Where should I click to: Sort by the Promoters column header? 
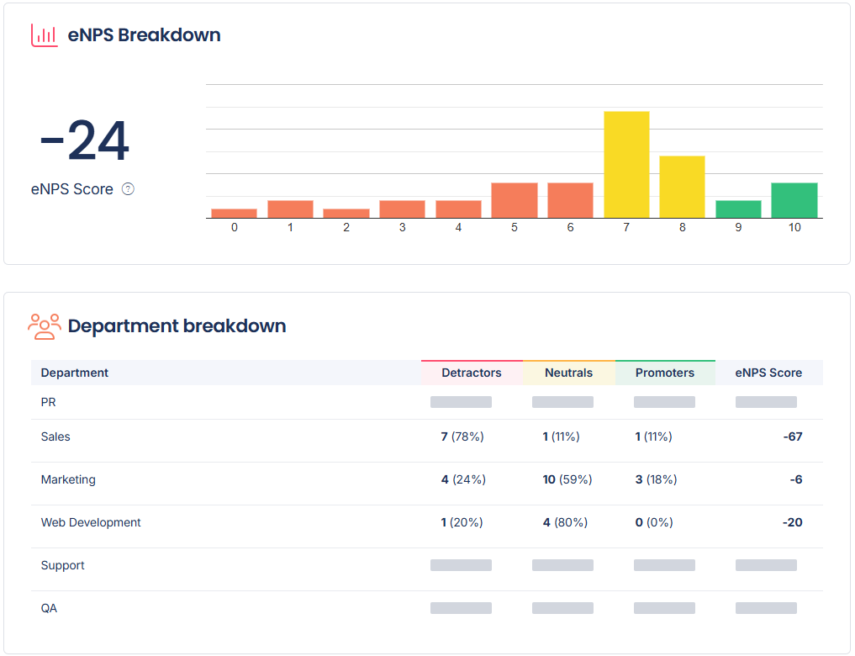[x=664, y=373]
